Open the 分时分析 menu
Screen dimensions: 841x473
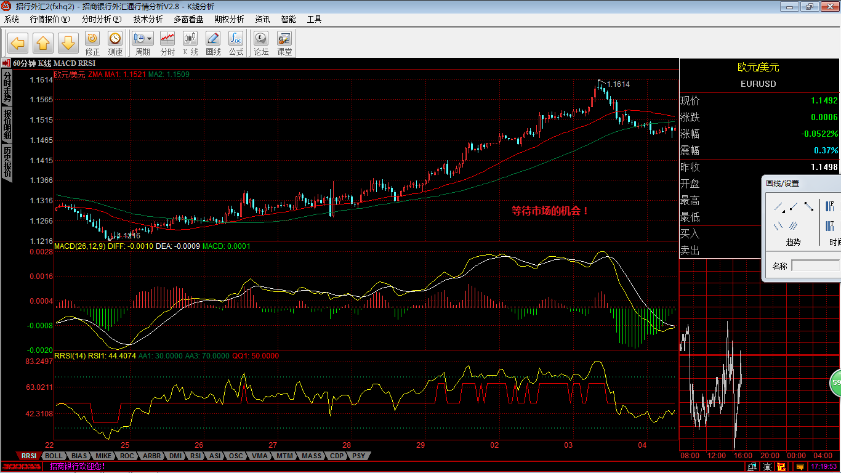click(101, 19)
